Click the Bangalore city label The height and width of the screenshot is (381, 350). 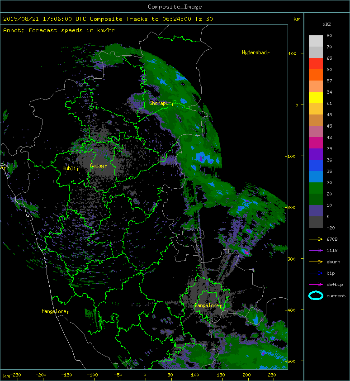(208, 305)
